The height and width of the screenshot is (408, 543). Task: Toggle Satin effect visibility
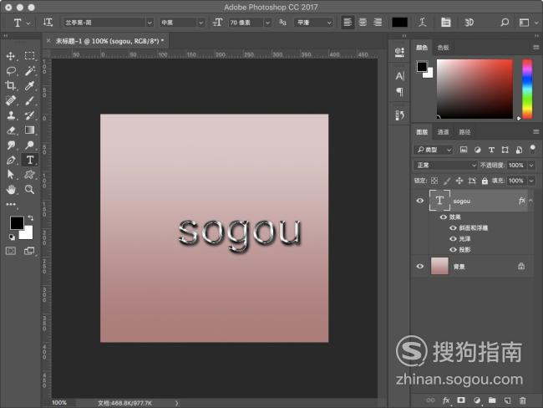(453, 239)
